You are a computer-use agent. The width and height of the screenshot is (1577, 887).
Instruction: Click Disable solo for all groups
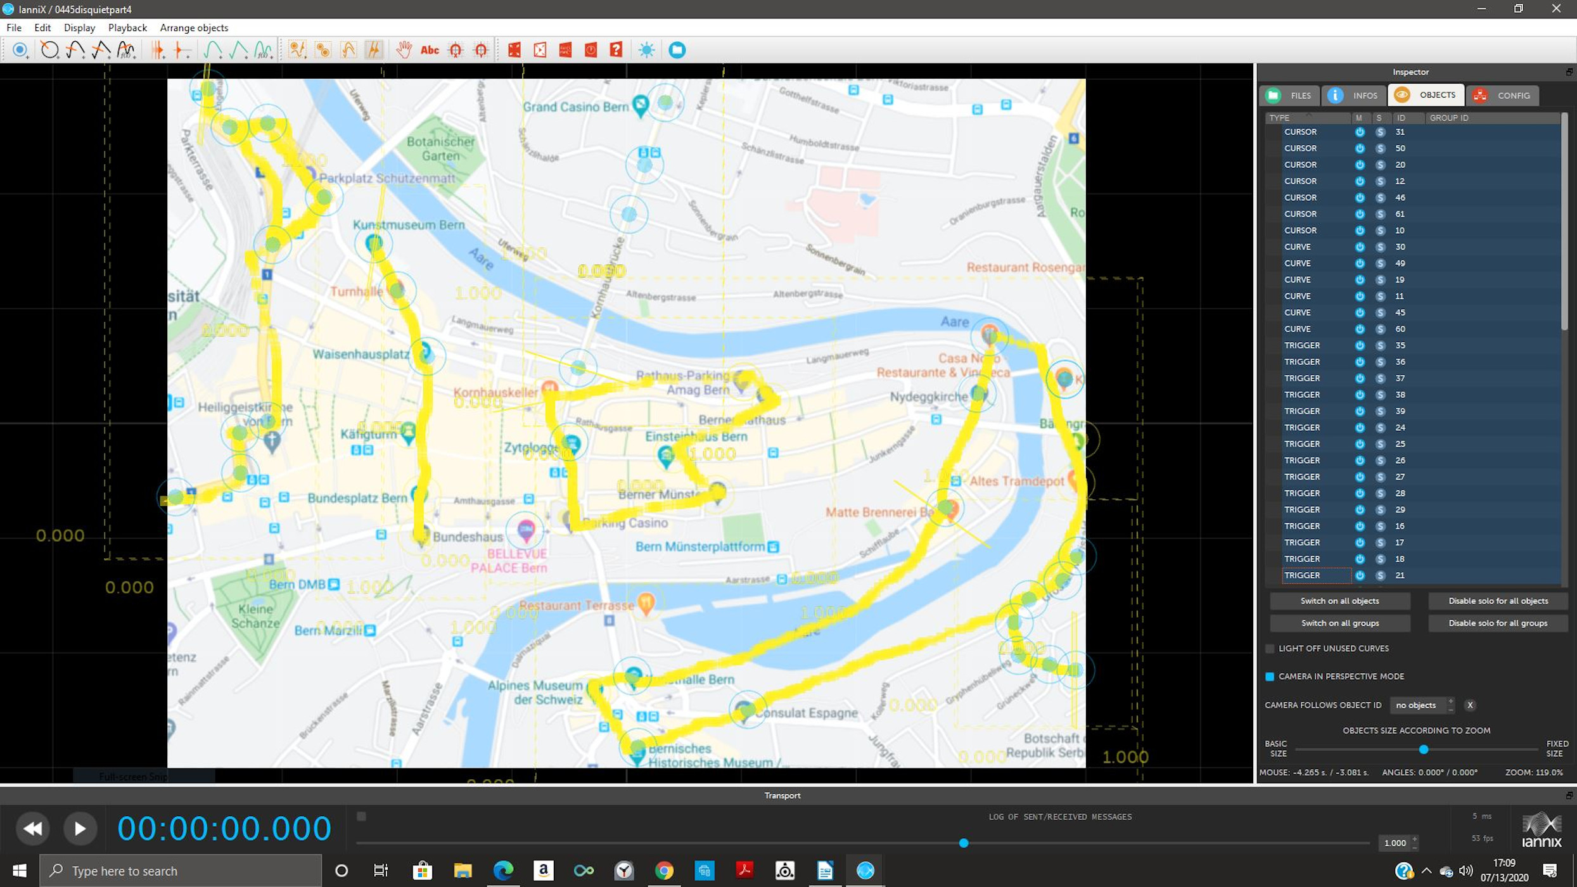click(1497, 623)
